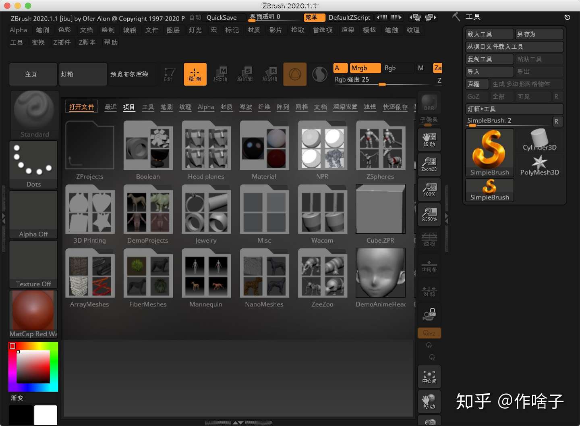Enable the Mrgb mode button
The height and width of the screenshot is (426, 580).
(365, 68)
